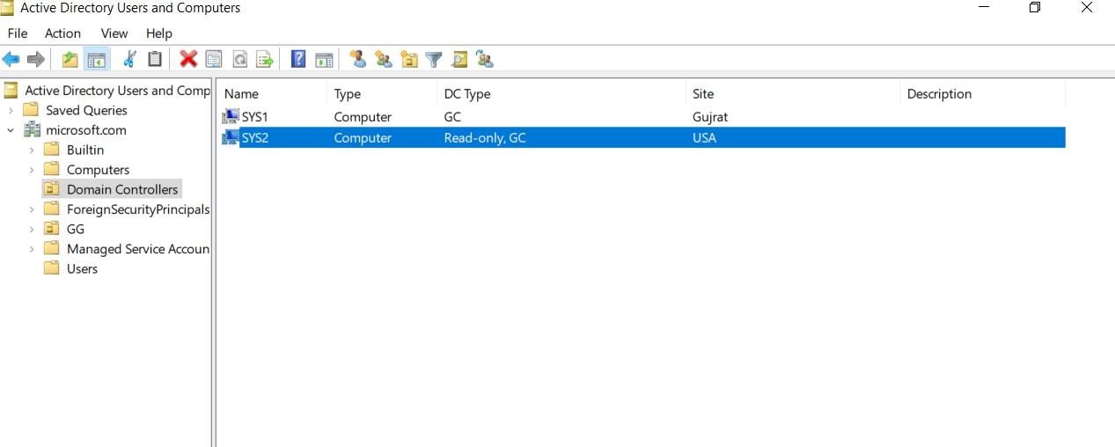Collapse the microsoft.com domain node
Viewport: 1115px width, 447px height.
click(x=11, y=130)
